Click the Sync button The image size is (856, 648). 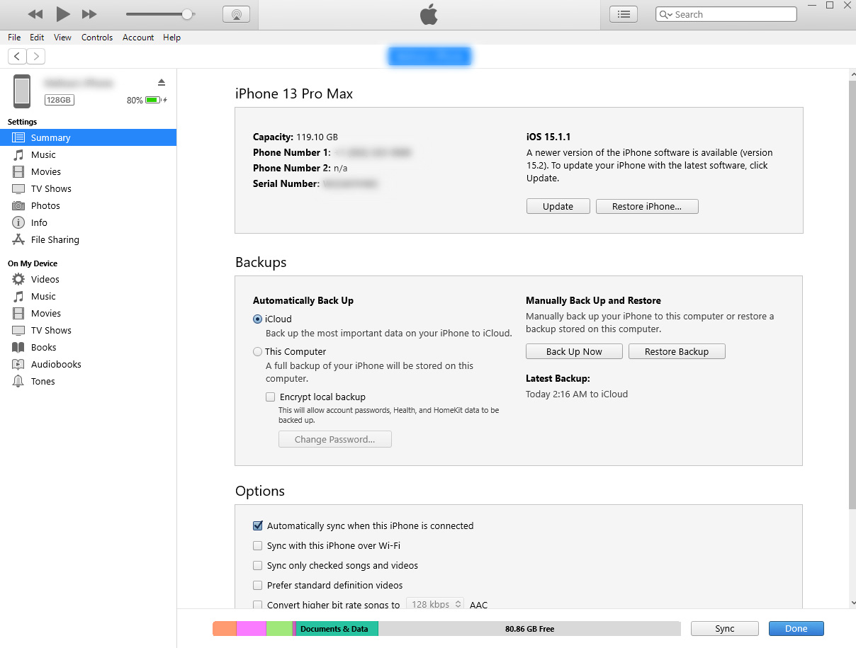tap(725, 629)
